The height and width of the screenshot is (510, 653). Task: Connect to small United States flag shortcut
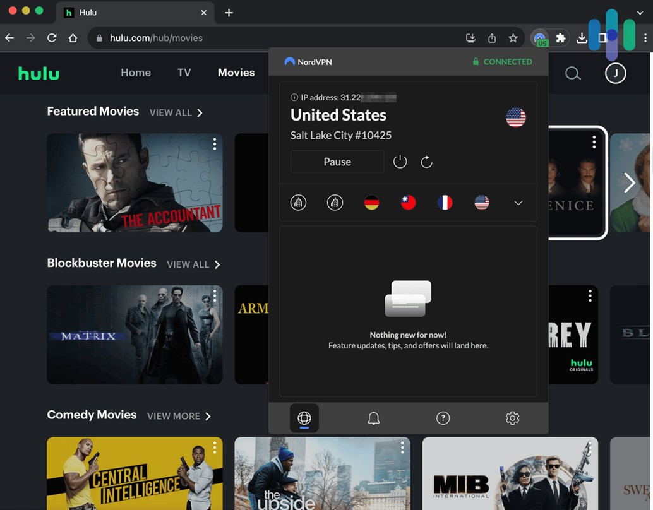pyautogui.click(x=481, y=203)
